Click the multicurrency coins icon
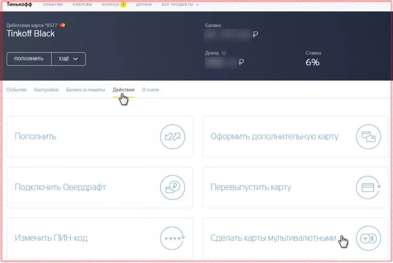The height and width of the screenshot is (263, 393). pos(368,239)
